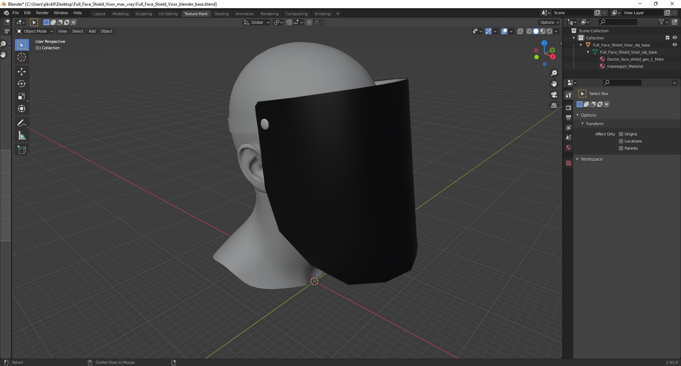Open the File menu

pyautogui.click(x=16, y=13)
